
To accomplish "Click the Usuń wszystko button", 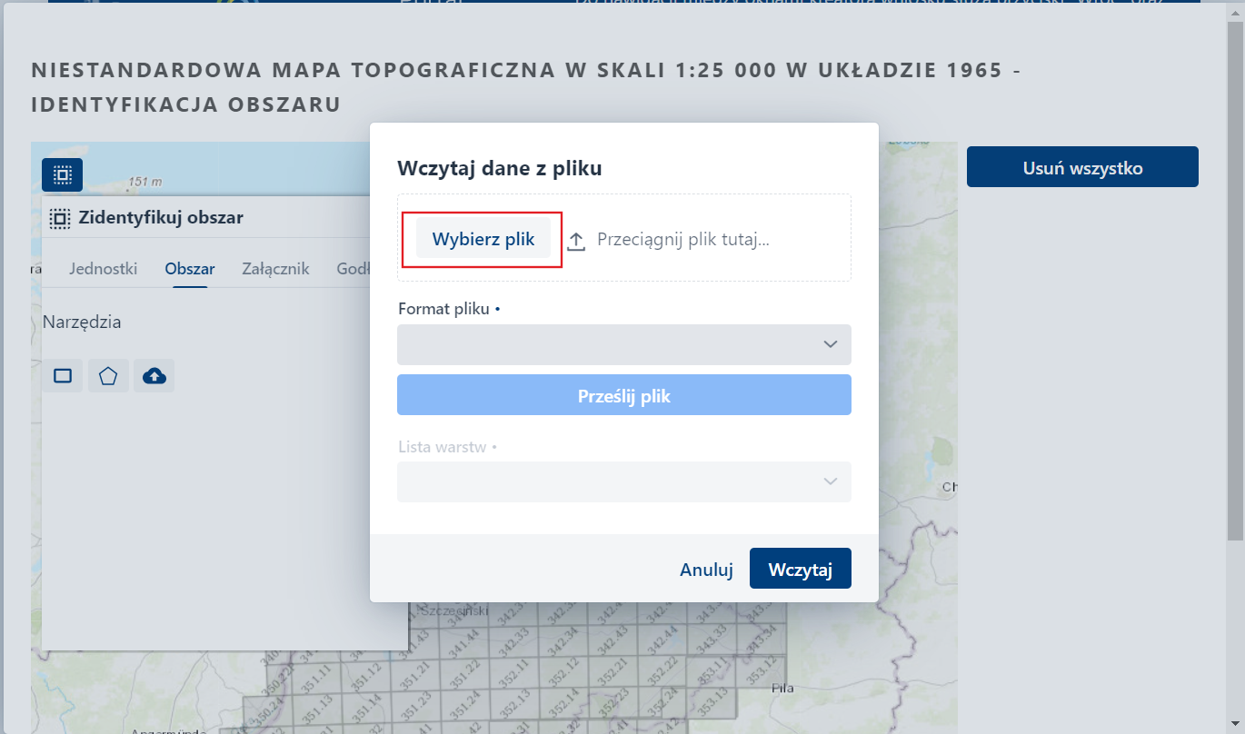I will (1081, 166).
